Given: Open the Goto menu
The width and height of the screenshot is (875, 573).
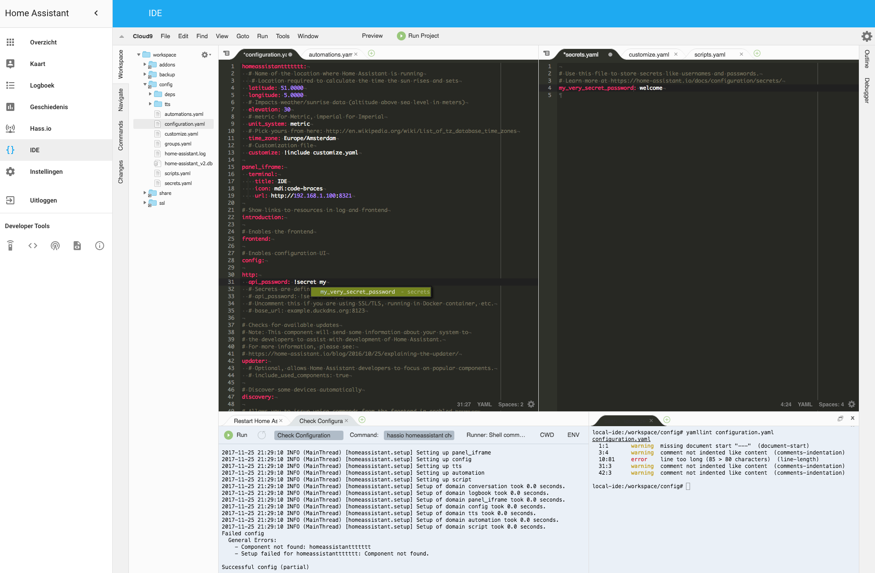Looking at the screenshot, I should click(242, 36).
